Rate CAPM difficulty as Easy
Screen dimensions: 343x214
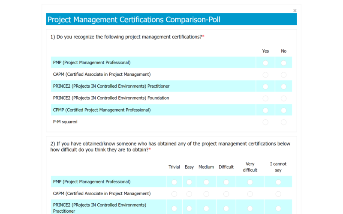tap(189, 194)
